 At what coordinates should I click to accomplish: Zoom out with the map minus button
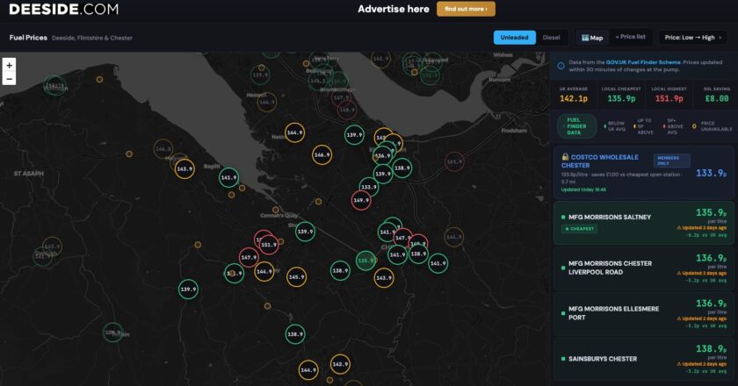9,79
